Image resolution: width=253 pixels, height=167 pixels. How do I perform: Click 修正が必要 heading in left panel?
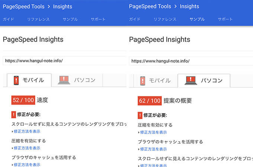29,115
